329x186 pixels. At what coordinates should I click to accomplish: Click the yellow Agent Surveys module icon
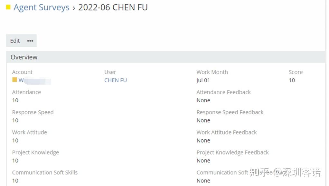click(8, 7)
